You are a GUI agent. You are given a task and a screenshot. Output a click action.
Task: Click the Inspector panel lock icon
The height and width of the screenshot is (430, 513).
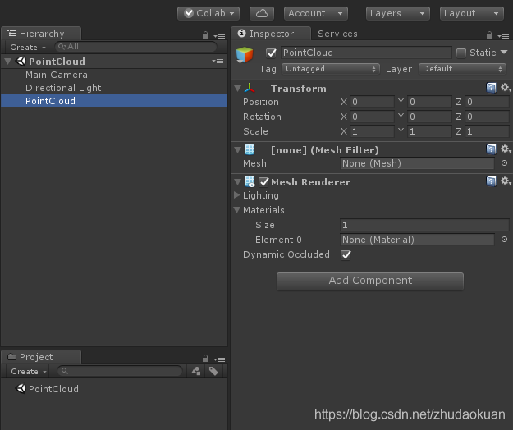tap(489, 35)
